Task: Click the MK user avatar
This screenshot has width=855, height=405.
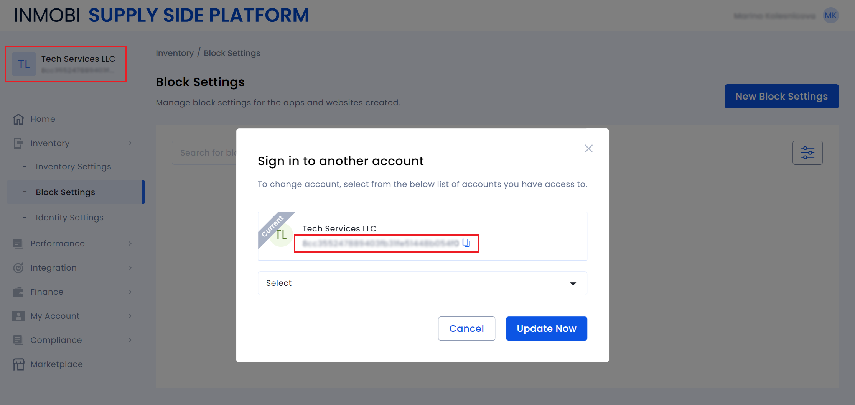Action: 830,16
